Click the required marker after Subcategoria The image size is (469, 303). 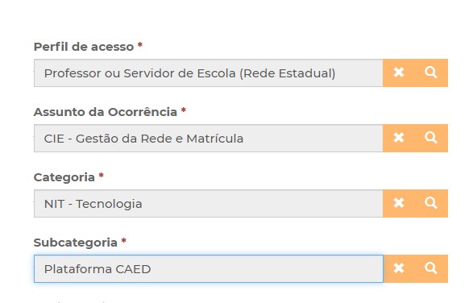click(123, 241)
